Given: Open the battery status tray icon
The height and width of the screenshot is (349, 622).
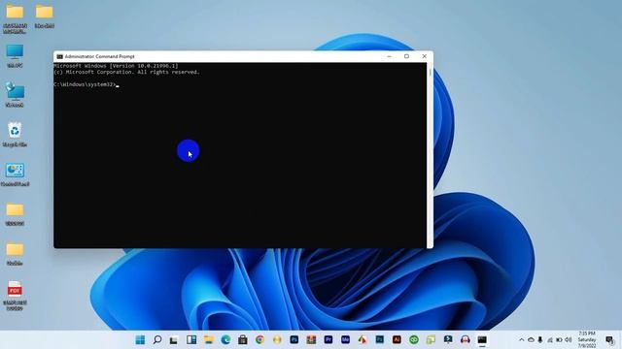Looking at the screenshot, I should [559, 339].
